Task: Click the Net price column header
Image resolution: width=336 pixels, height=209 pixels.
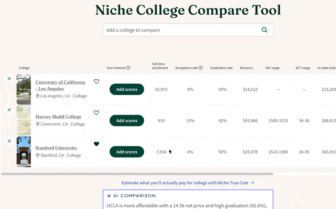Action: click(247, 68)
